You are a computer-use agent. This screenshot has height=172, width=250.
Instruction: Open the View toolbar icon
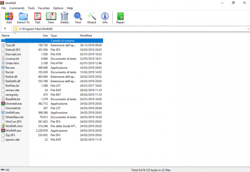51,16
